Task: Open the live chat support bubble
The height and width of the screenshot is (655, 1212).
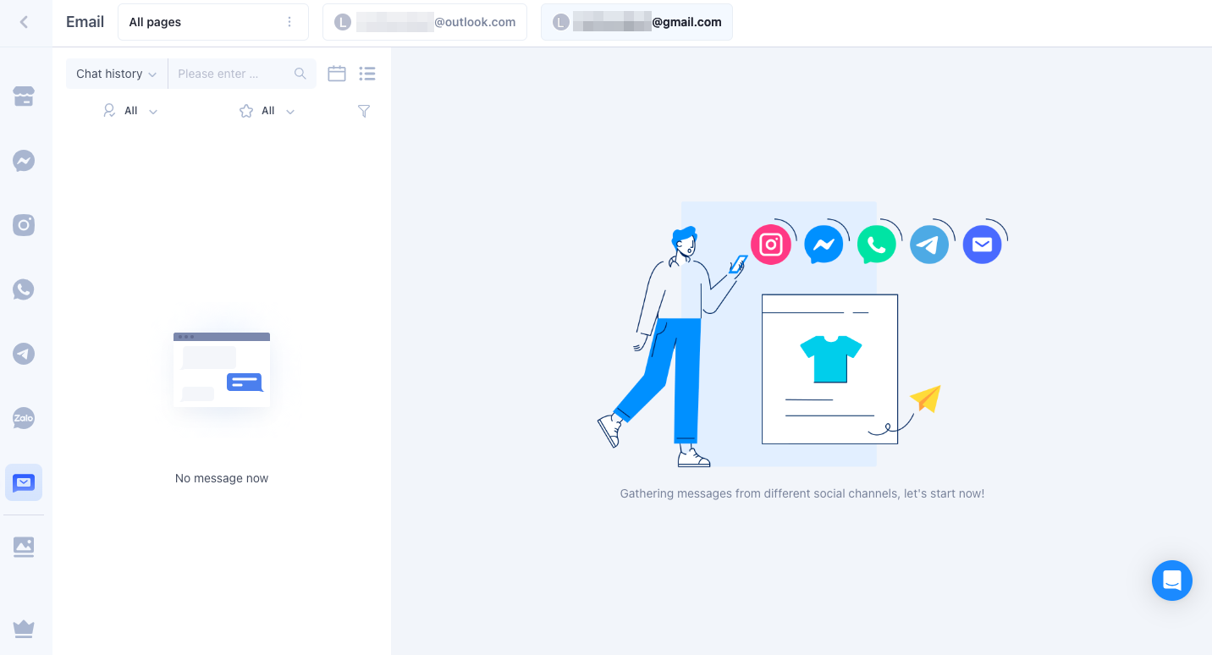Action: (1171, 581)
